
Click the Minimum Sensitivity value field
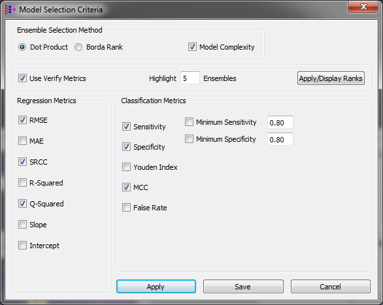pyautogui.click(x=280, y=122)
